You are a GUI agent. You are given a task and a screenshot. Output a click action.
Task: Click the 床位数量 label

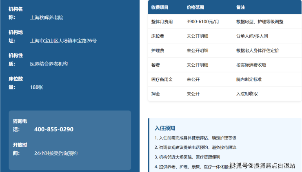pos(16,83)
